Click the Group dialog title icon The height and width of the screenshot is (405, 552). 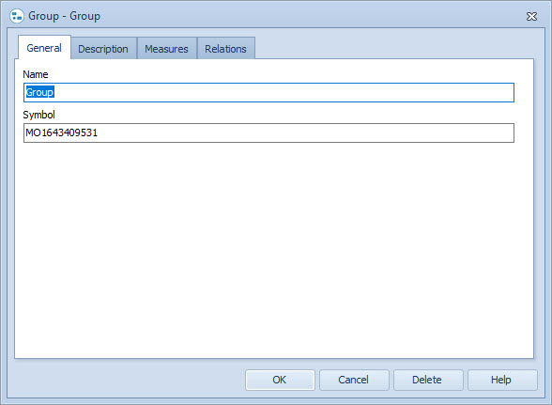(17, 16)
